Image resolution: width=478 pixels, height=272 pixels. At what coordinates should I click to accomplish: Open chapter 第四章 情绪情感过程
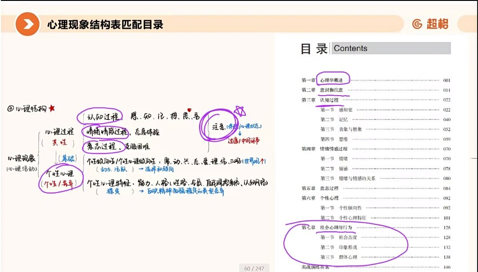point(376,149)
